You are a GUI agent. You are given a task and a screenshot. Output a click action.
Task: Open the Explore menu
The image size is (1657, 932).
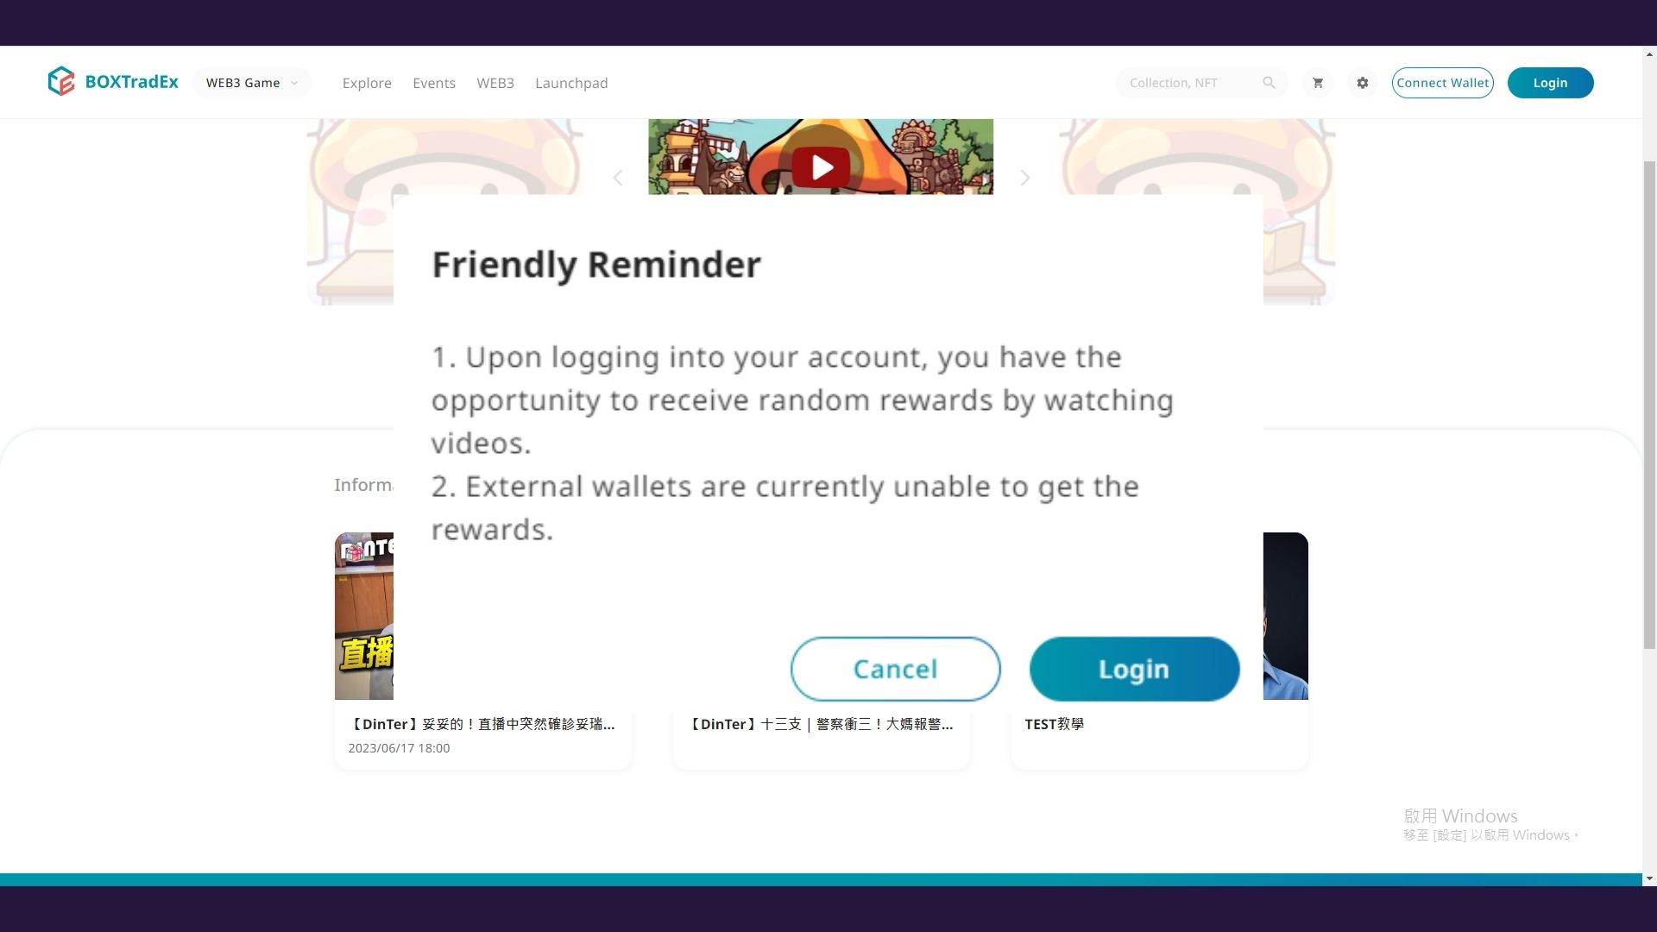(367, 83)
